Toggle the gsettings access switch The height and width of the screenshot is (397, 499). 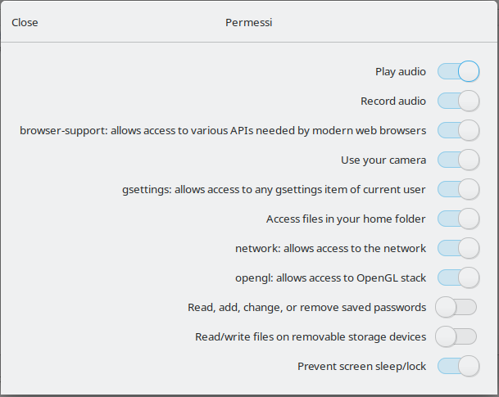pos(458,190)
